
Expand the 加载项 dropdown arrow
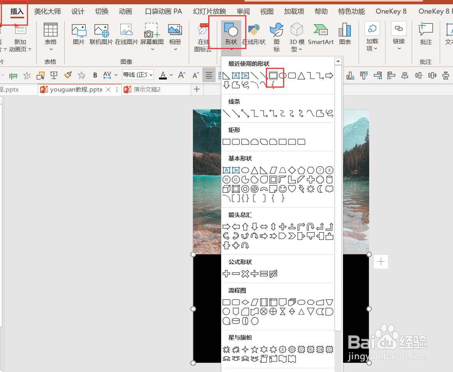375,48
